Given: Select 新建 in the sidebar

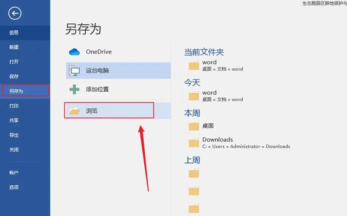Looking at the screenshot, I should tap(14, 47).
